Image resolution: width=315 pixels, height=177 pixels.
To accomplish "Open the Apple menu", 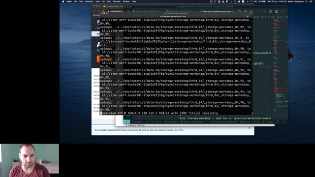I will click(x=63, y=1).
